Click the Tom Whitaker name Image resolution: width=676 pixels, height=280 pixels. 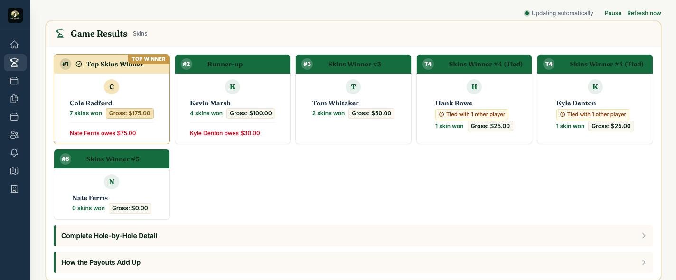[336, 103]
